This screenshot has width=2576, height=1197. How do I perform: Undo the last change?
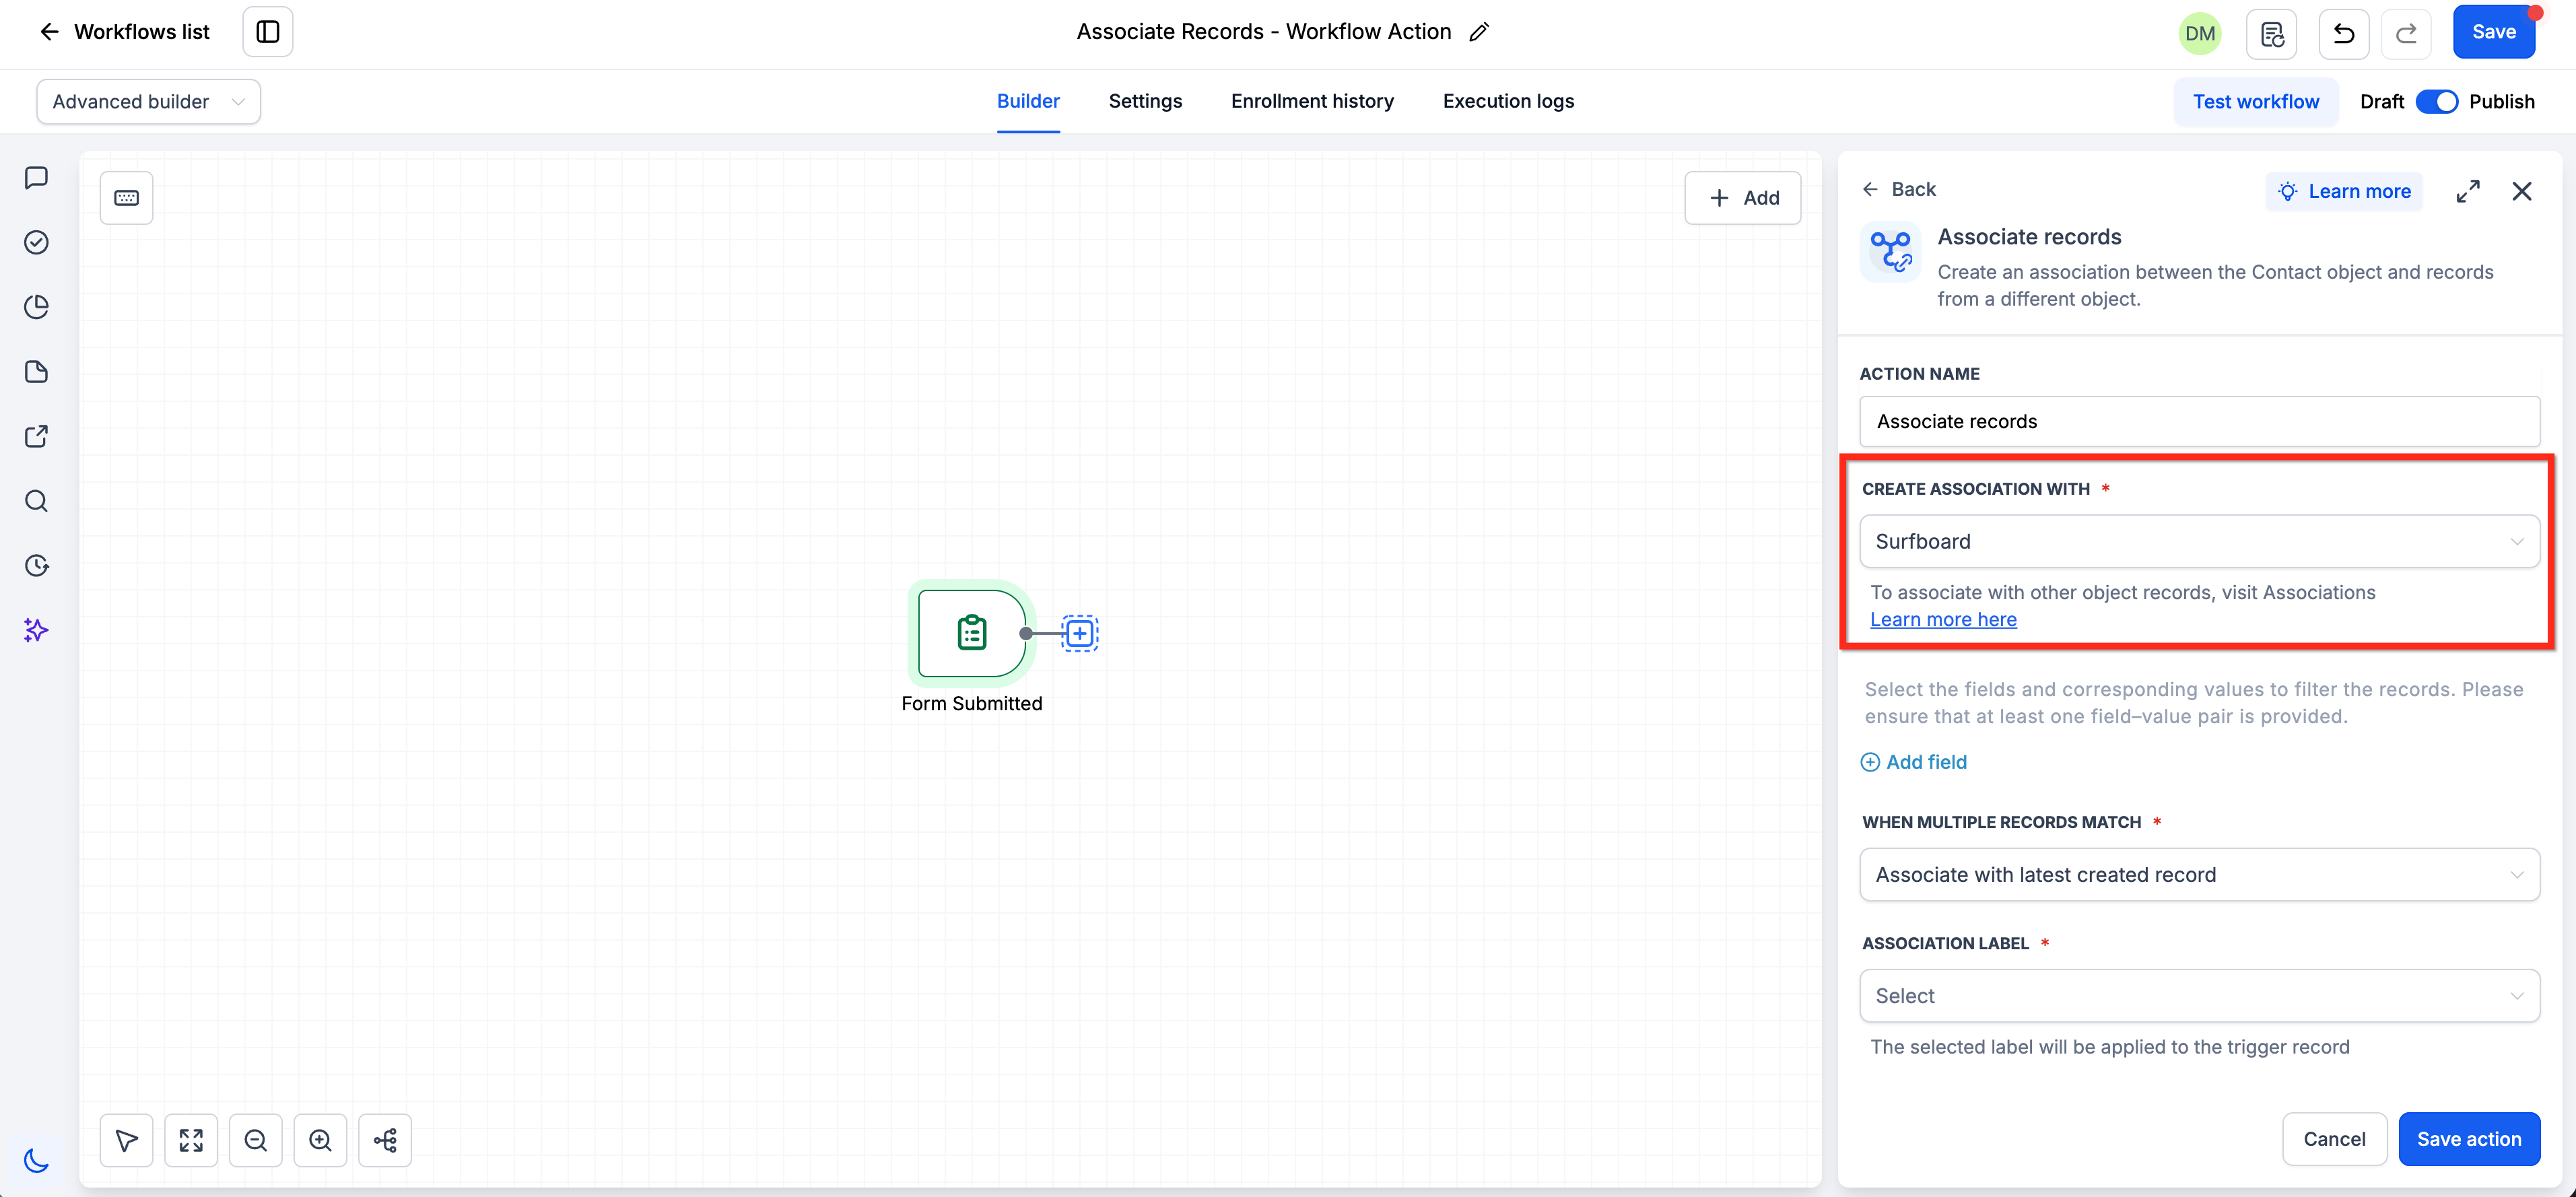pyautogui.click(x=2344, y=33)
